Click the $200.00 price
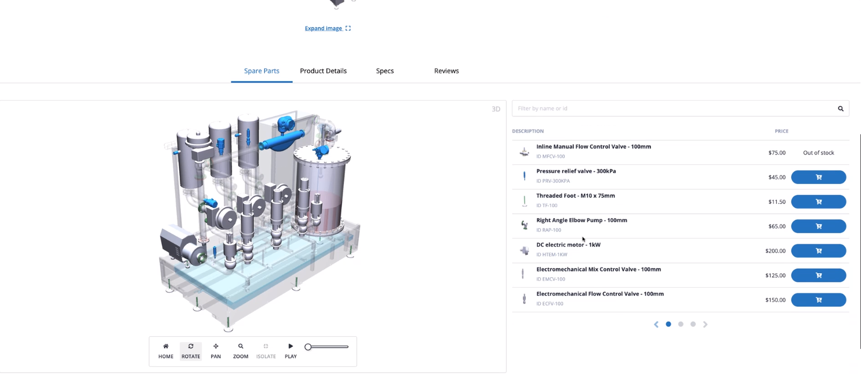861x382 pixels. click(x=775, y=251)
